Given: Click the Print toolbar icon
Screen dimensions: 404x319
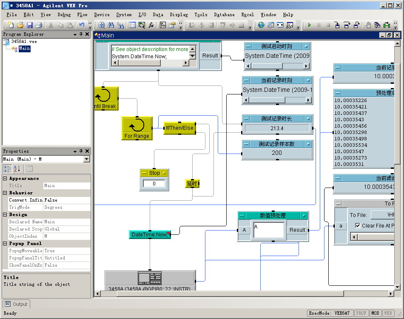Looking at the screenshot, I should 39,25.
